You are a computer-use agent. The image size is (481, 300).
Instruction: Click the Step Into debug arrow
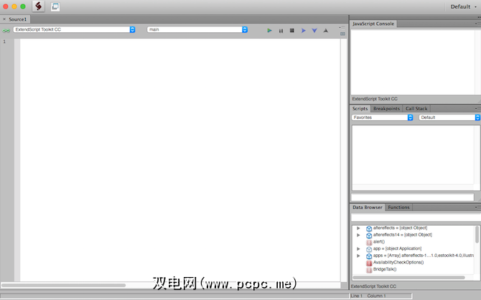[x=314, y=30]
